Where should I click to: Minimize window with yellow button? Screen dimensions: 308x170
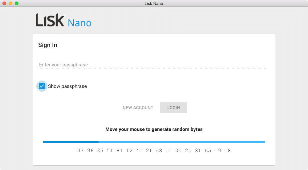tap(10, 3)
